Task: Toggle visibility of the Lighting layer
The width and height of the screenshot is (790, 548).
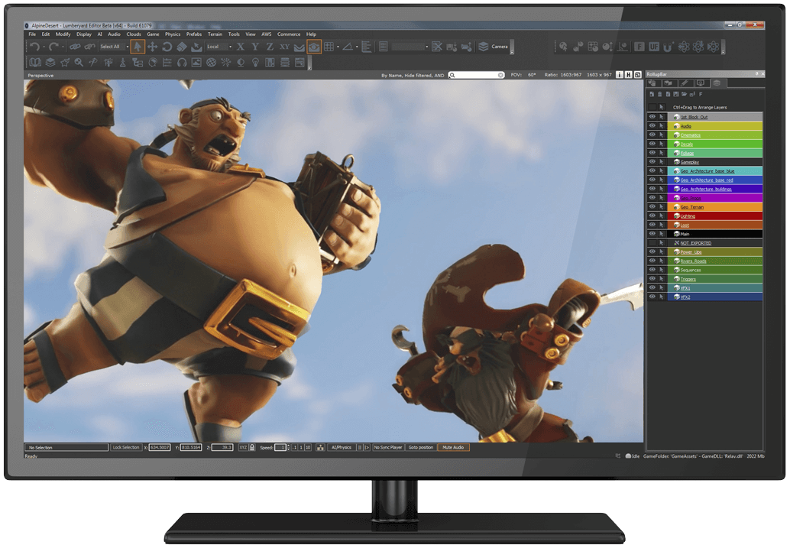Action: pyautogui.click(x=652, y=216)
